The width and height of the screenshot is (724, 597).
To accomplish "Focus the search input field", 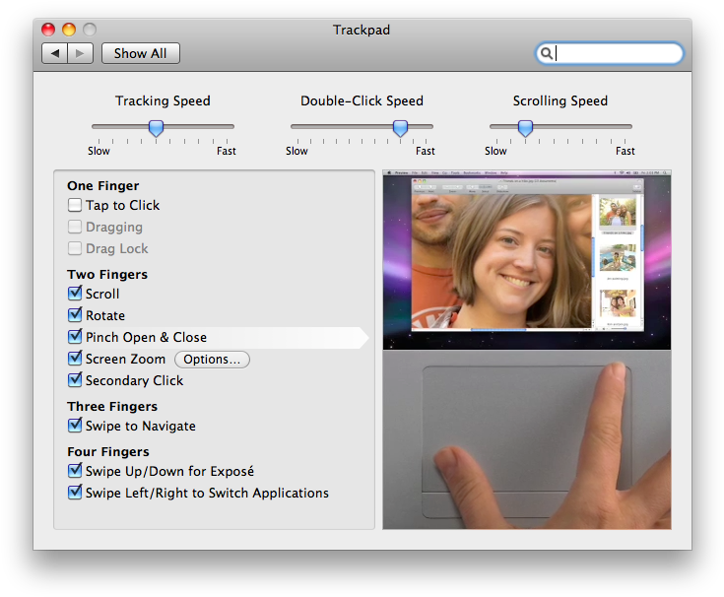I will pos(616,53).
